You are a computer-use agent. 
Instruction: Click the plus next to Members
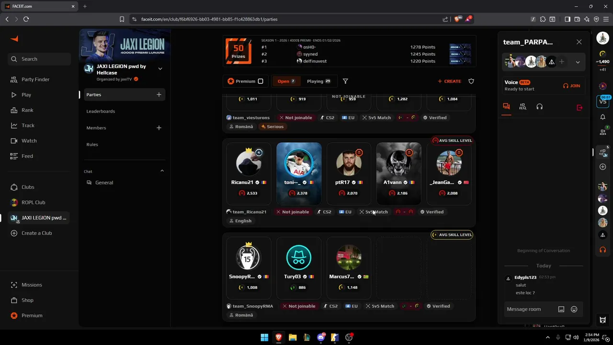(x=159, y=128)
